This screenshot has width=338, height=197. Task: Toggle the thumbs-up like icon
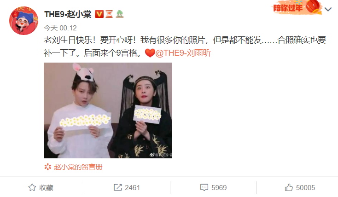point(289,187)
